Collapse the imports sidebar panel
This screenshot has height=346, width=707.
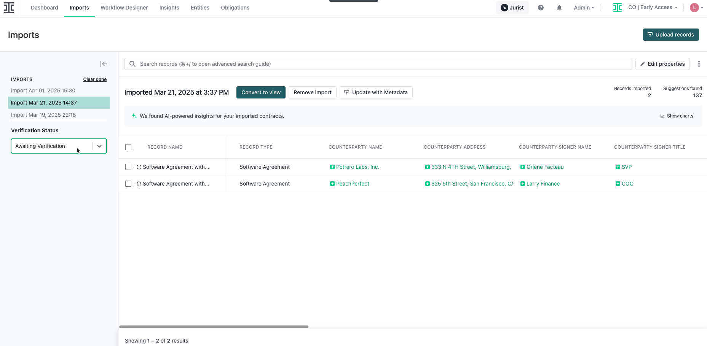point(104,64)
